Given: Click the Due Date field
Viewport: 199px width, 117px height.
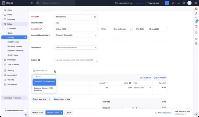Looking at the screenshot, I should [x=157, y=29].
